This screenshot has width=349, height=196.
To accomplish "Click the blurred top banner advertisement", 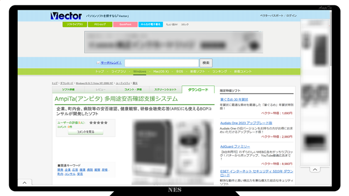I will 173,42.
